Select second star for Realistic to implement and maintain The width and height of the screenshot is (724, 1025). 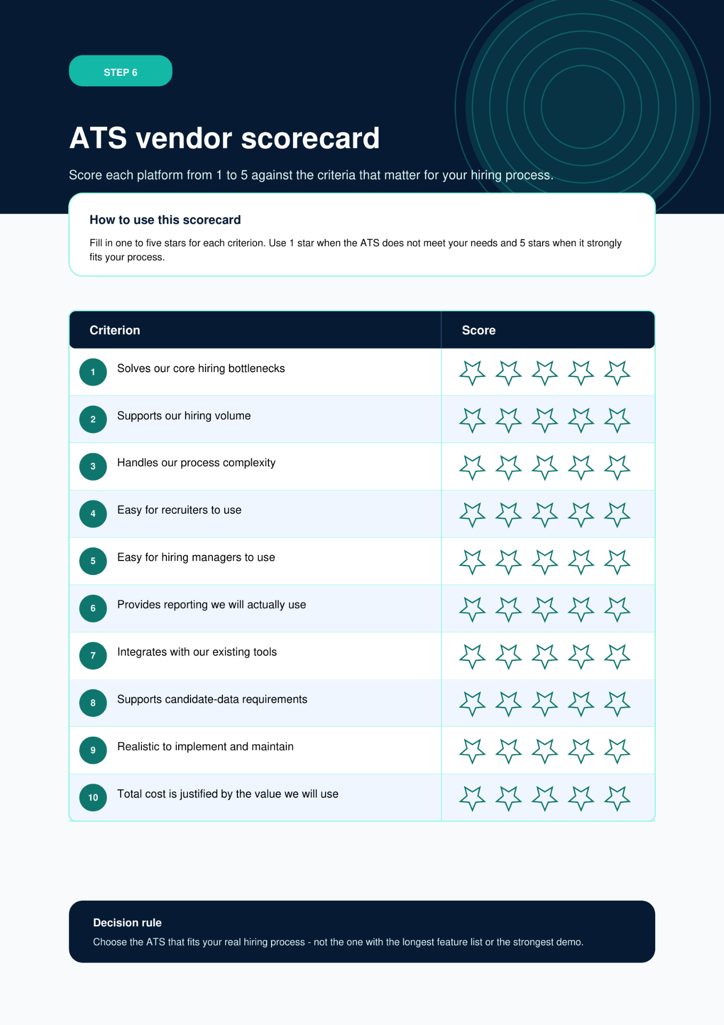tap(508, 751)
